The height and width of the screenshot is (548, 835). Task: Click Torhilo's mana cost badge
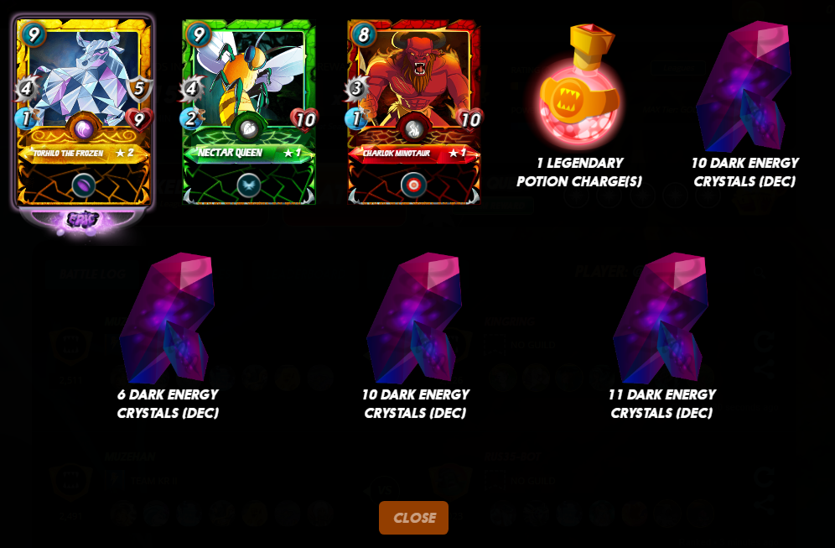click(x=34, y=35)
